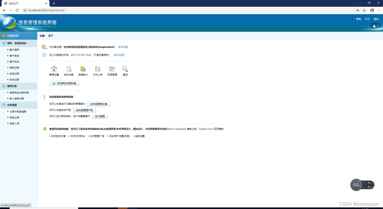Open the 帐号设置 account settings link
The image size is (383, 209).
click(x=123, y=47)
